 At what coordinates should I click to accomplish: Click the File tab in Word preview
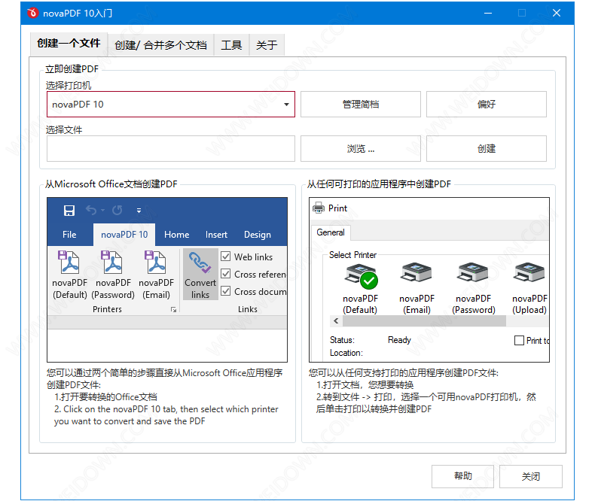click(x=69, y=235)
